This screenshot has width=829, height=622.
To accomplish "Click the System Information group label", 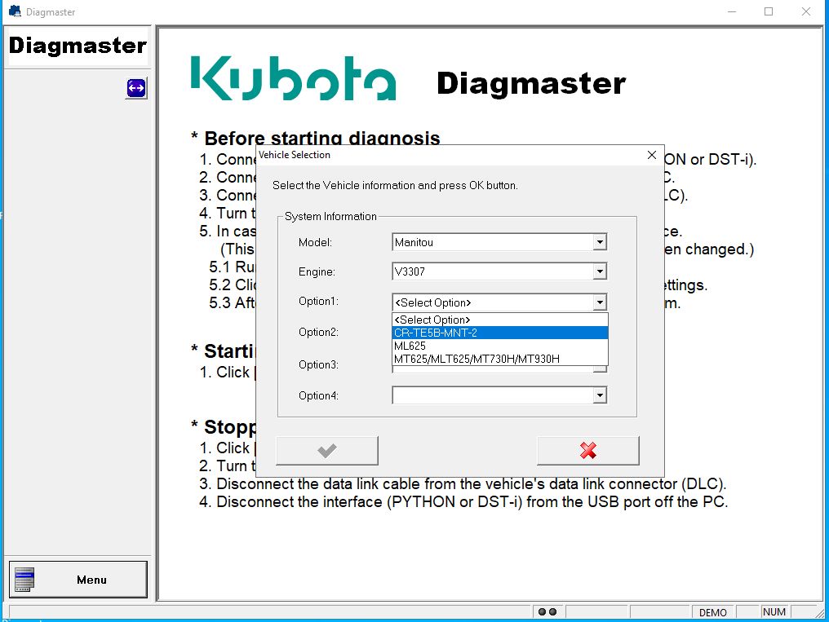I will [x=330, y=217].
